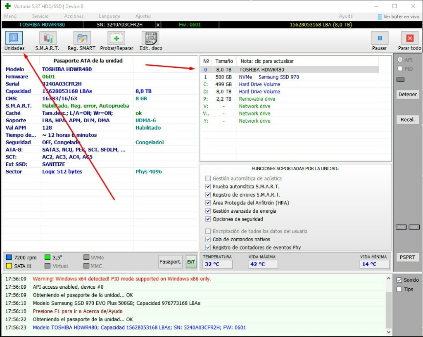
Task: Open the Ajustes menu
Action: coord(143,17)
